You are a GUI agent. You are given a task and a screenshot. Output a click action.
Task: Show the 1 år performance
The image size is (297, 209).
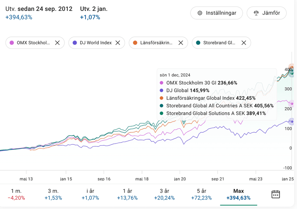(127, 194)
